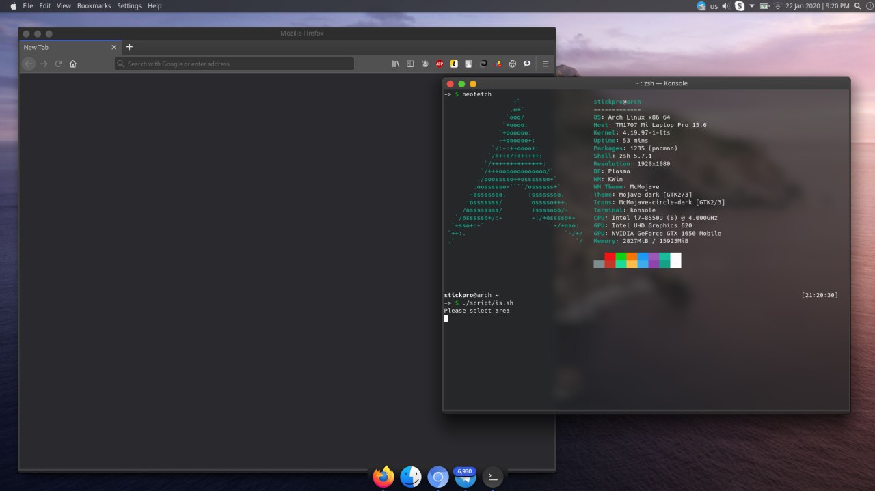Click the colorful bars extension icon

tap(498, 64)
